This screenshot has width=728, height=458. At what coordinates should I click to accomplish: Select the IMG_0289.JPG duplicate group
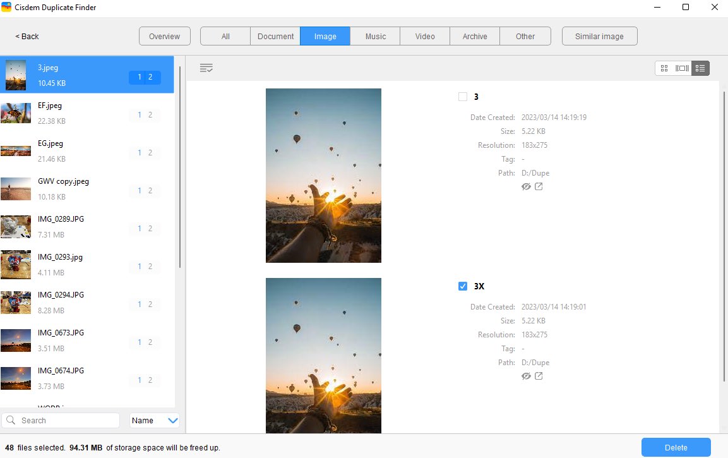pyautogui.click(x=87, y=227)
